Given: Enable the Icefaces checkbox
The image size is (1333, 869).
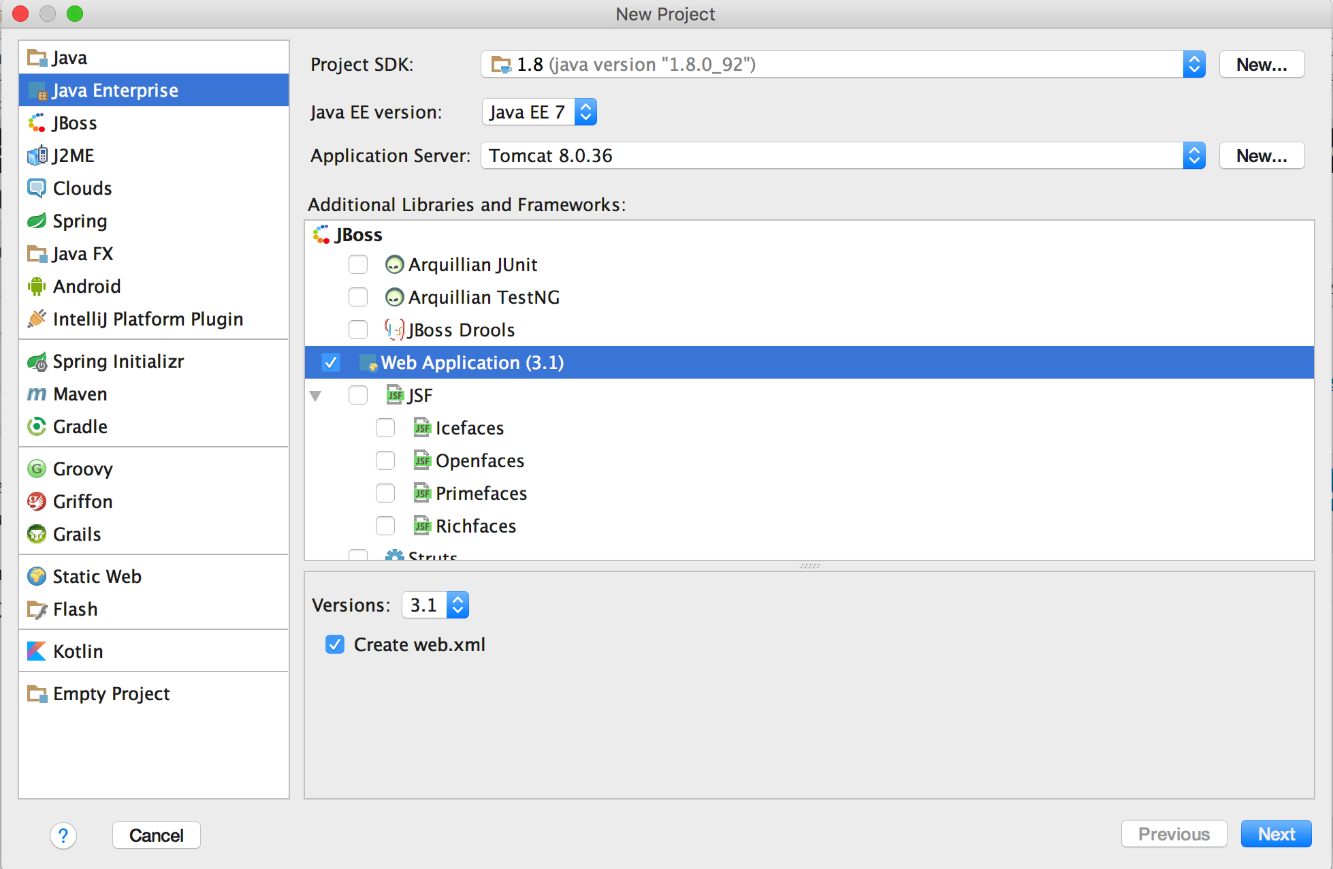Looking at the screenshot, I should (385, 428).
